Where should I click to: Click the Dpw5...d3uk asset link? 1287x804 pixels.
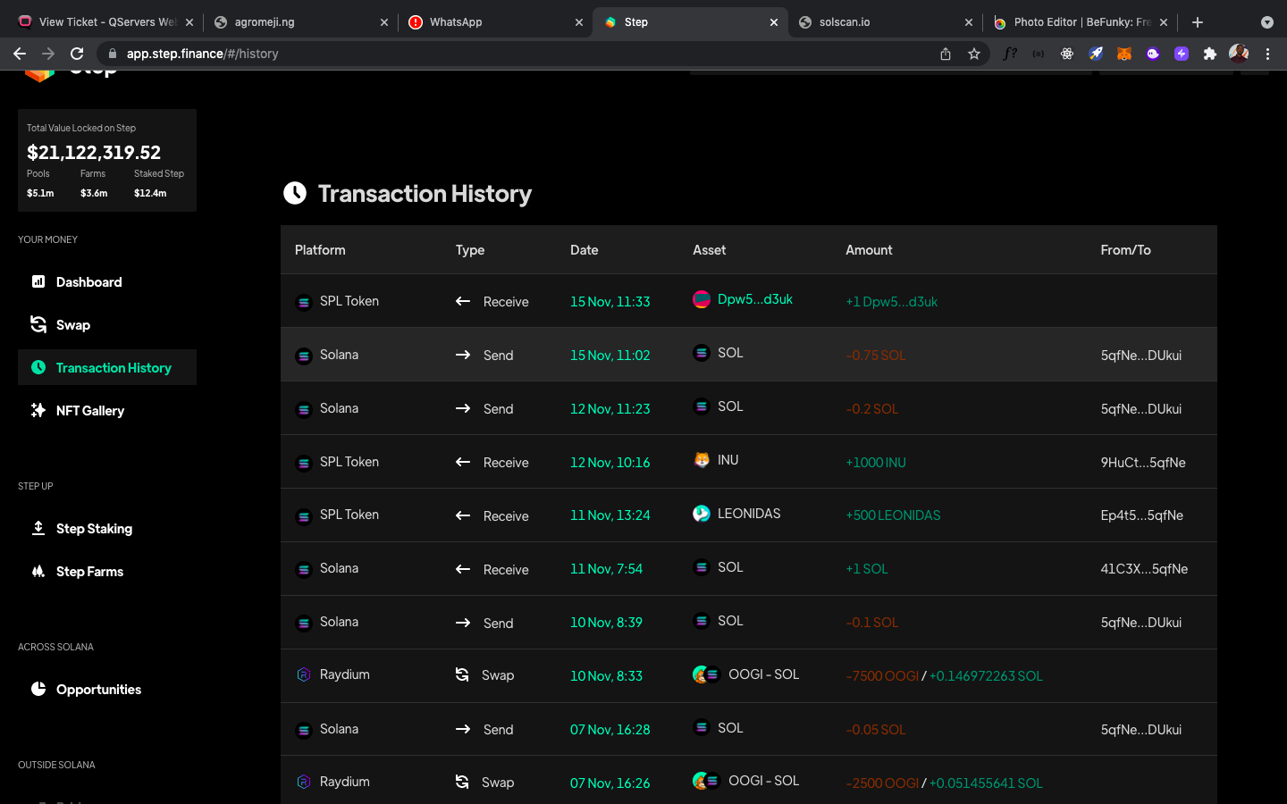754,299
